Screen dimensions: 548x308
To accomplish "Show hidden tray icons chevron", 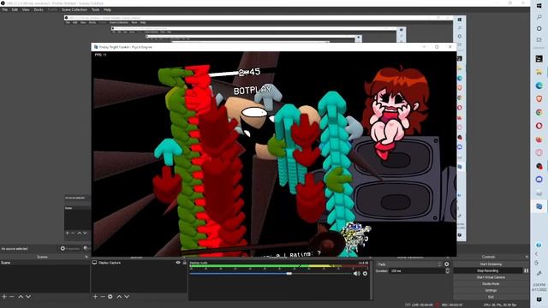I will [537, 254].
